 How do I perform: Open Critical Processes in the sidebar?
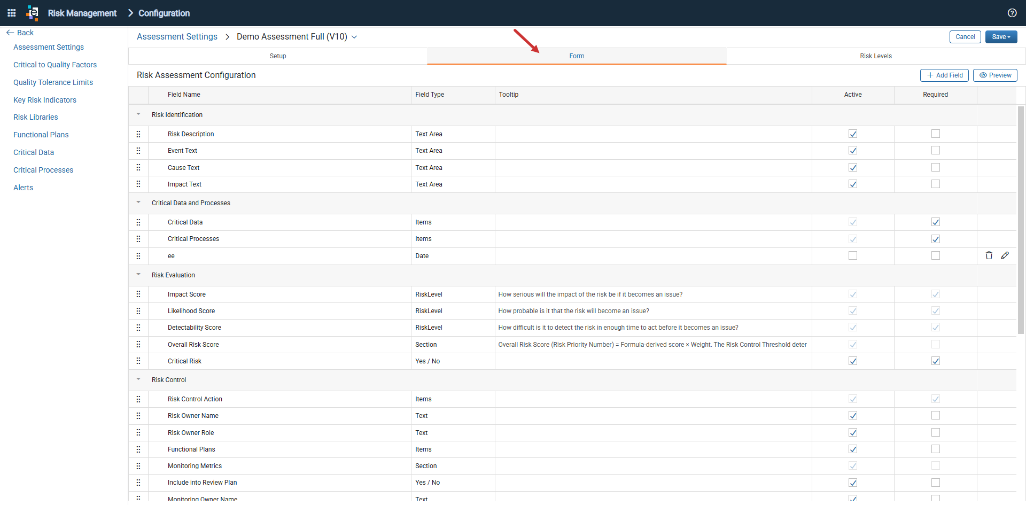43,170
